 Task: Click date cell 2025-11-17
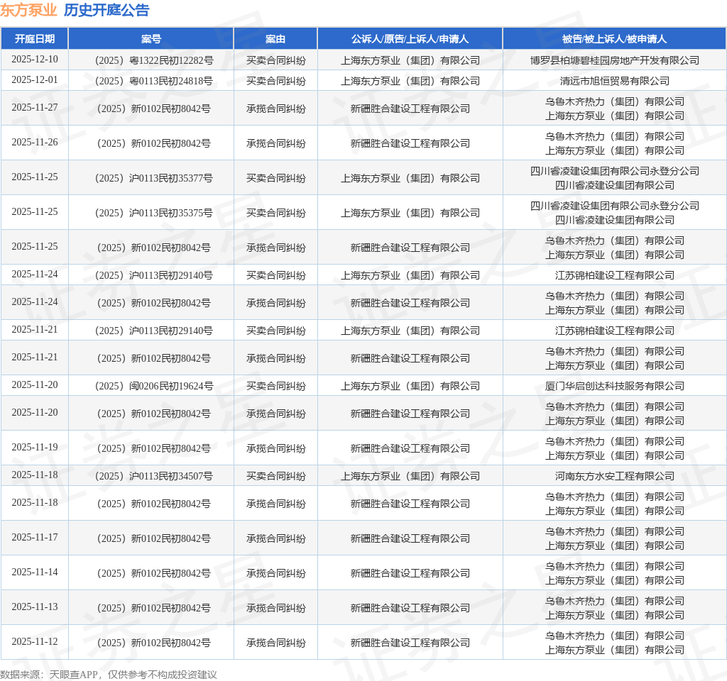click(x=35, y=538)
